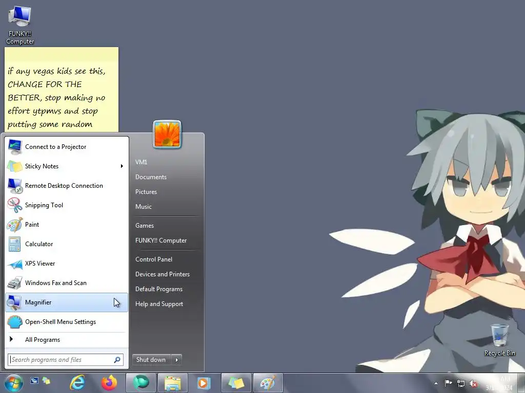Viewport: 525px width, 393px height.
Task: Launch XPS Viewer
Action: coord(67,264)
